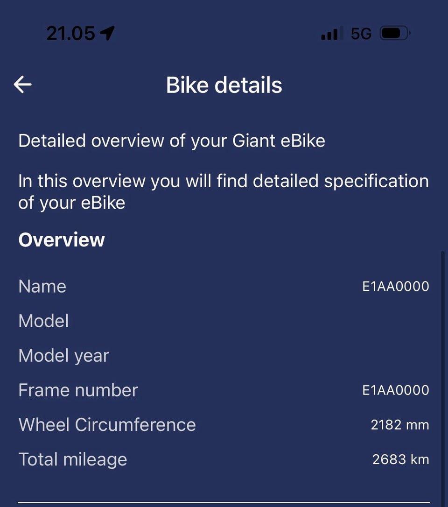Click the E1AA0000 value beside Name

396,286
